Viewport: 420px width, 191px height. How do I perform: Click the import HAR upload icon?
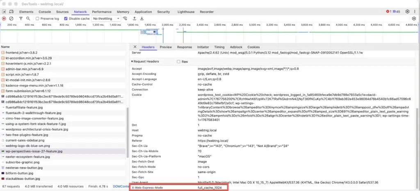pos(134,19)
